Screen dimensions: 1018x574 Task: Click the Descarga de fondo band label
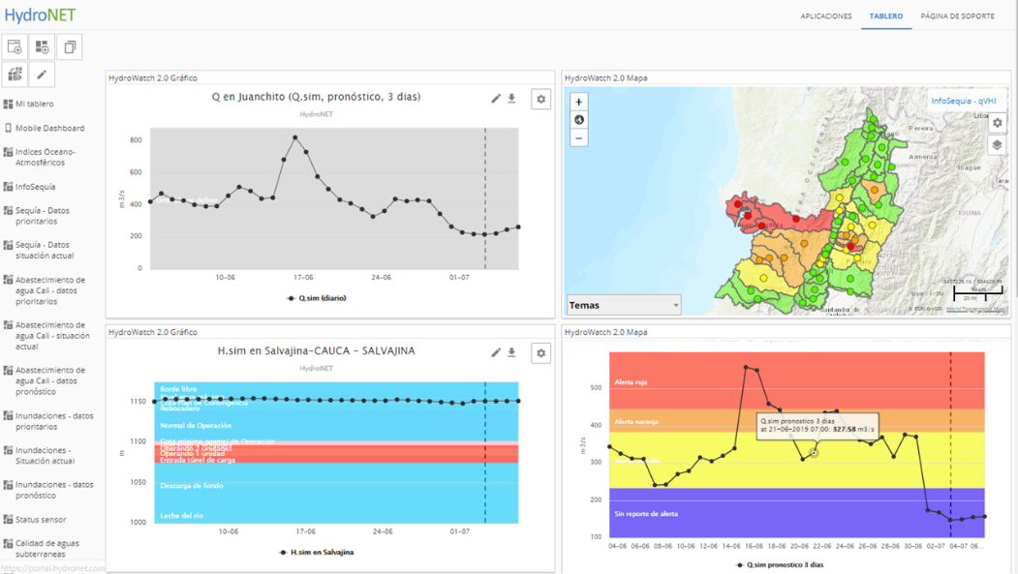tap(192, 485)
